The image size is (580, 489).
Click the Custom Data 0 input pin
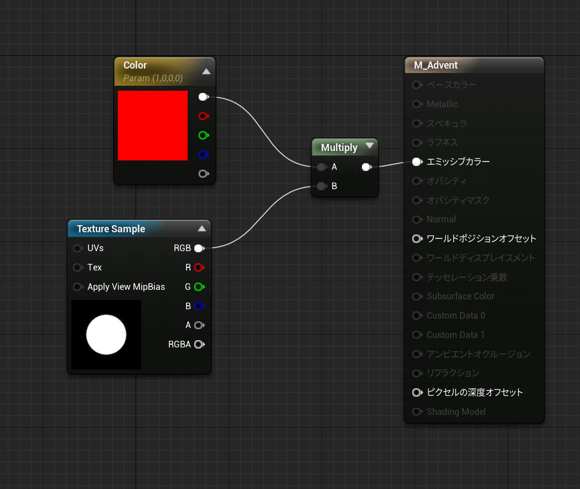point(417,316)
